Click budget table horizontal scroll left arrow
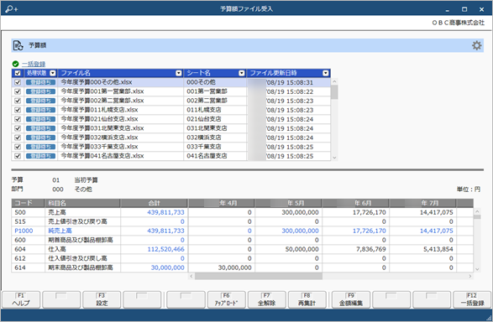 tap(191, 276)
